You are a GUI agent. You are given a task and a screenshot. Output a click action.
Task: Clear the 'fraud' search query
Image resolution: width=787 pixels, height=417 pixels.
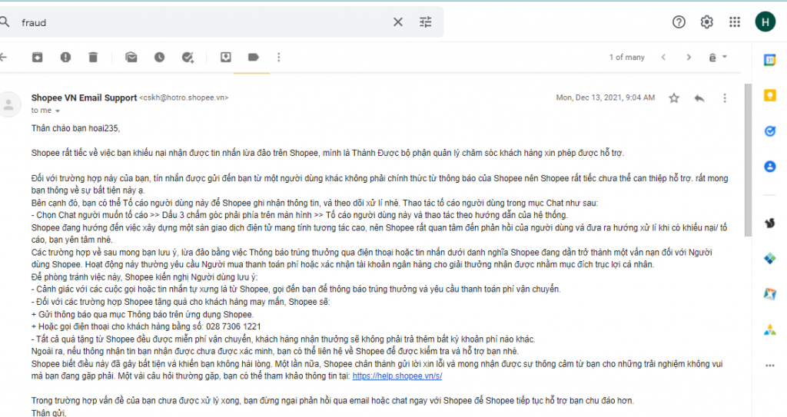coord(397,22)
